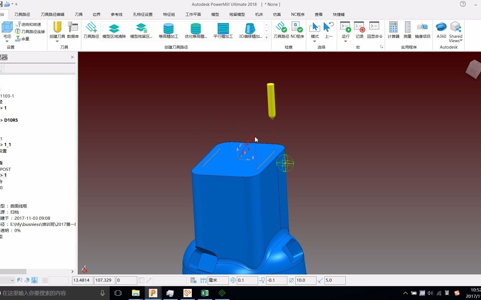Select 优化等高精加工 optimised constant Z finishing

point(196,31)
